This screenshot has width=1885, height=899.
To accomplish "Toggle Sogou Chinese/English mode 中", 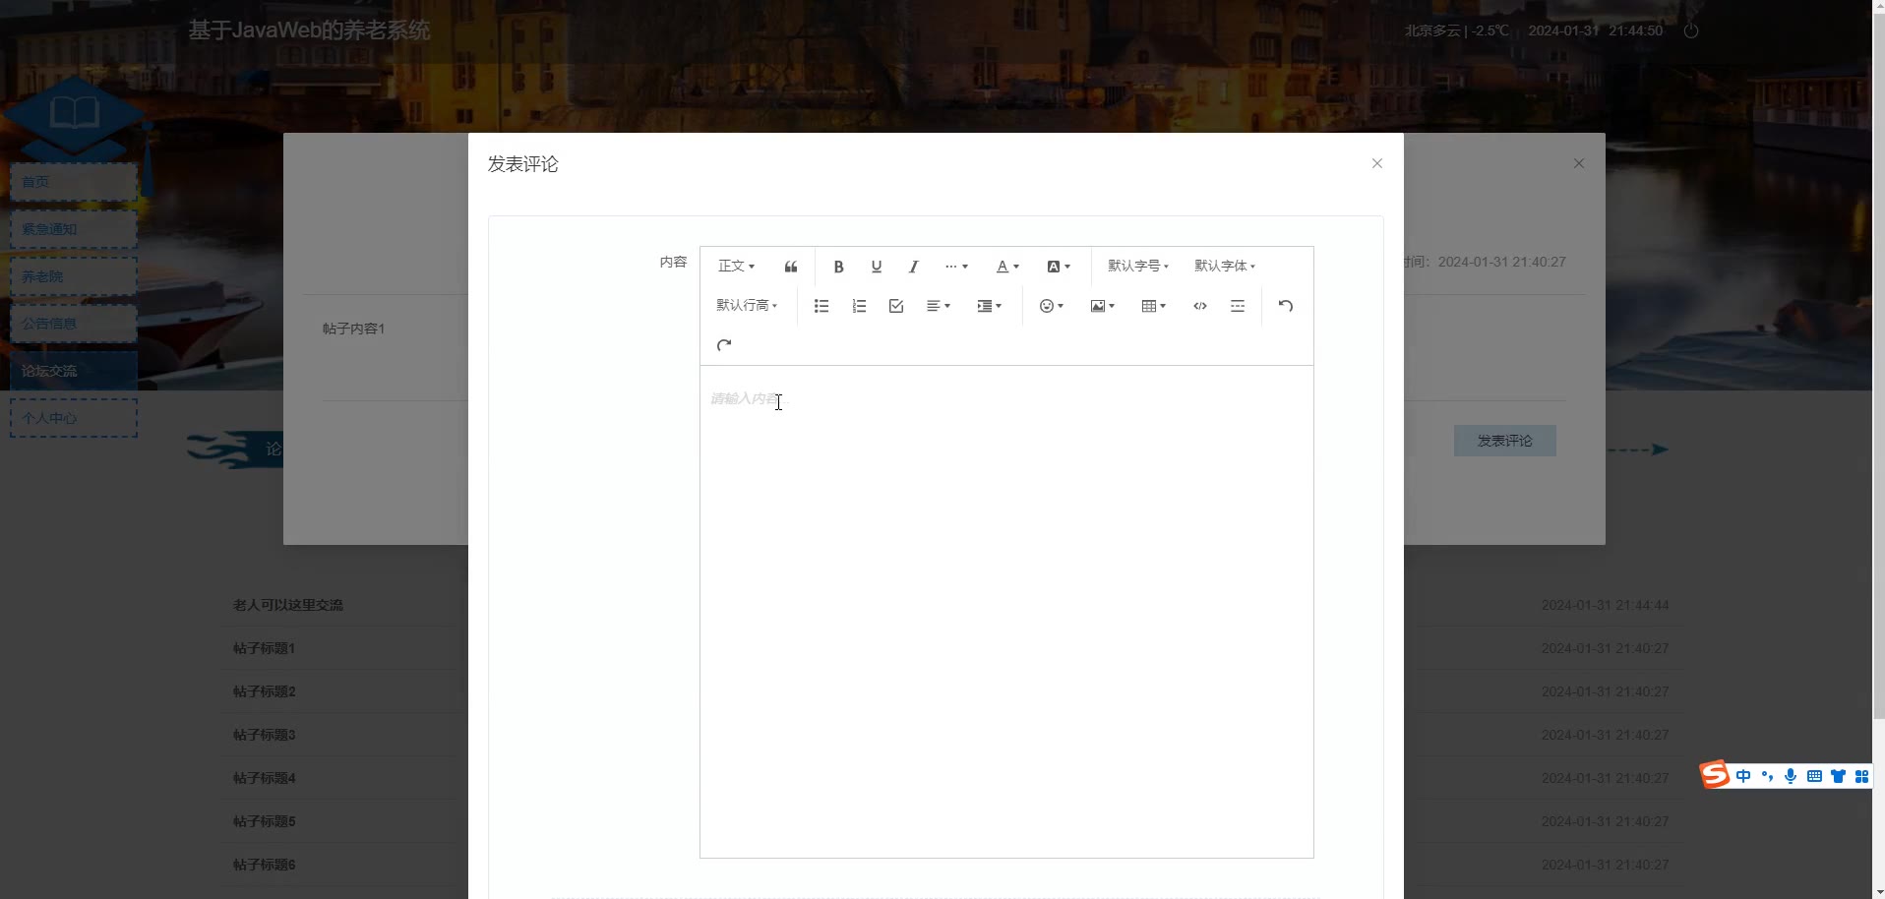I will (1743, 776).
